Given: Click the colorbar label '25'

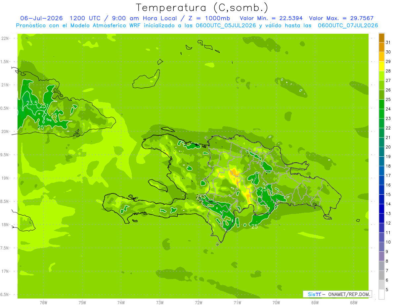Looking at the screenshot, I should [388, 99].
